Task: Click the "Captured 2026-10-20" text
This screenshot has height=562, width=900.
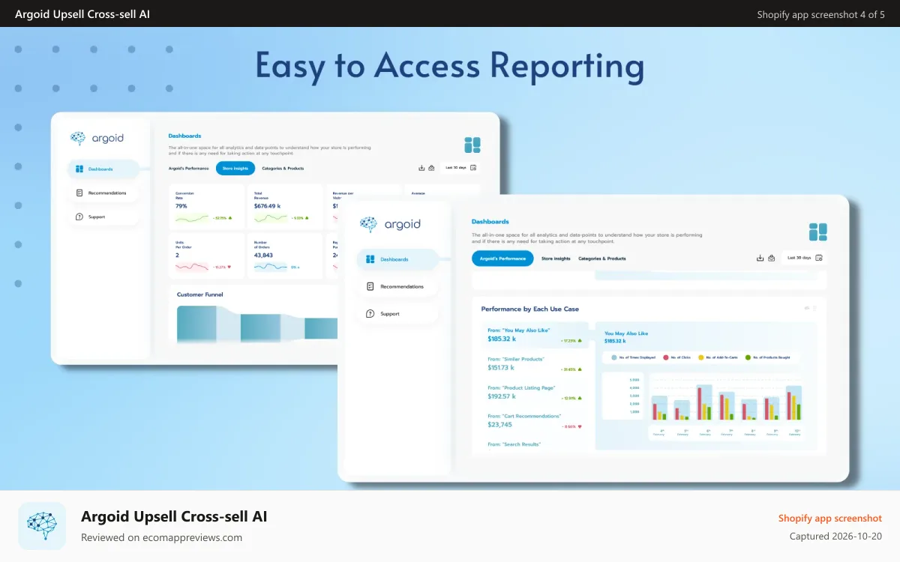Action: coord(835,536)
